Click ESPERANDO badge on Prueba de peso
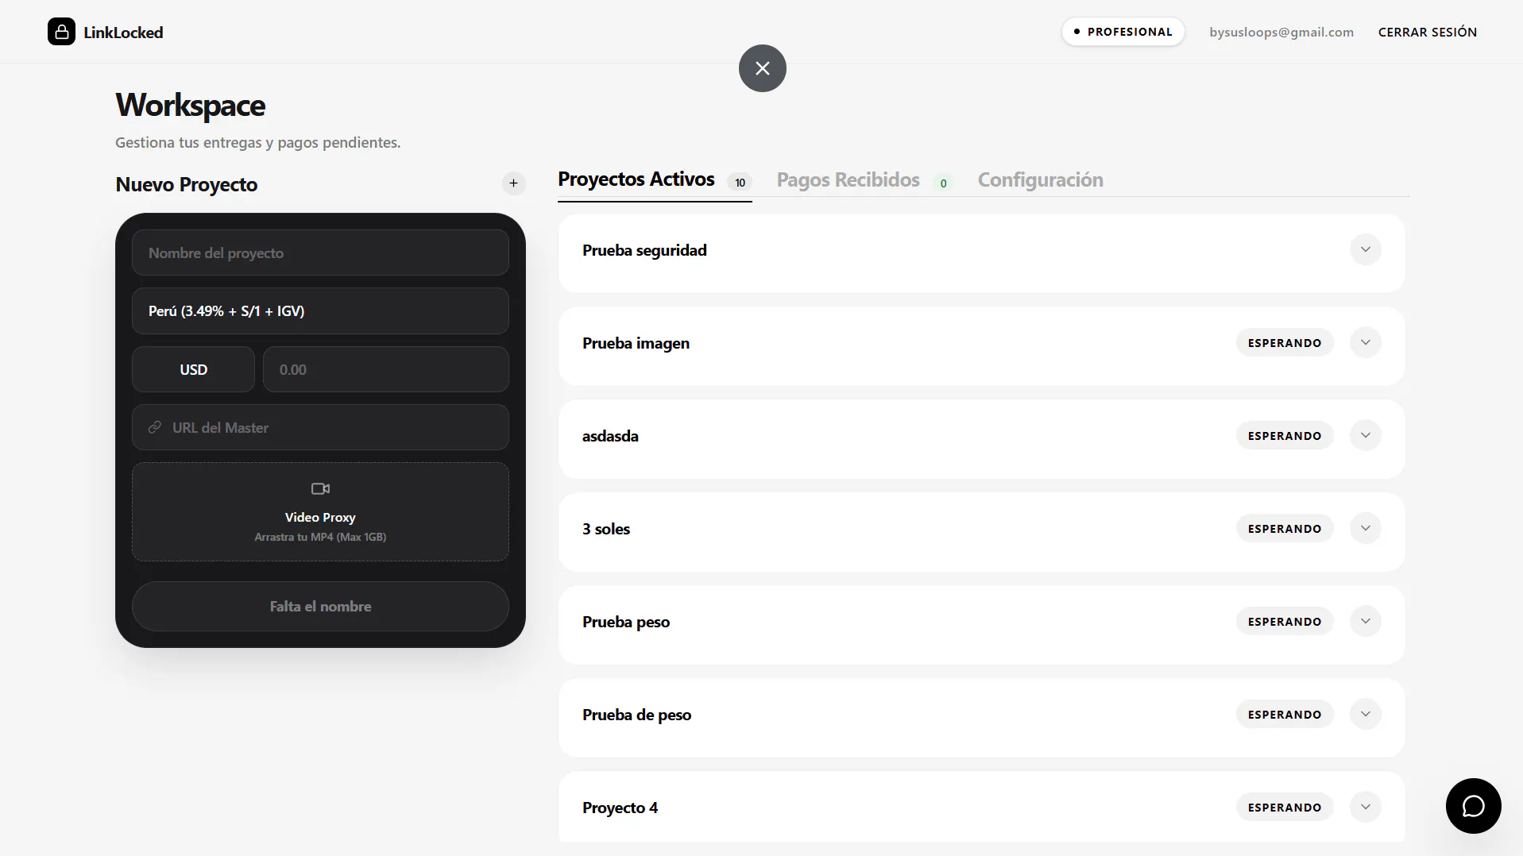 (1284, 714)
